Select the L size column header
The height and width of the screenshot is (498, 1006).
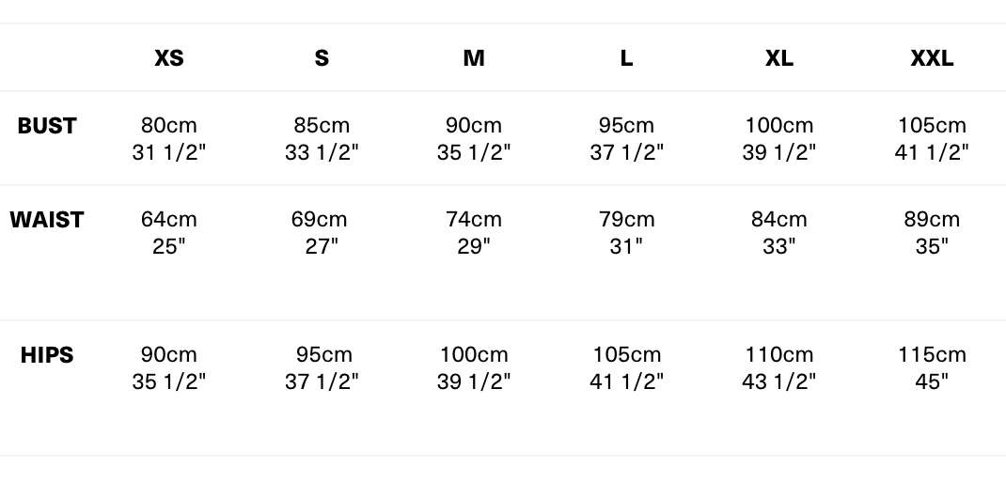click(626, 58)
